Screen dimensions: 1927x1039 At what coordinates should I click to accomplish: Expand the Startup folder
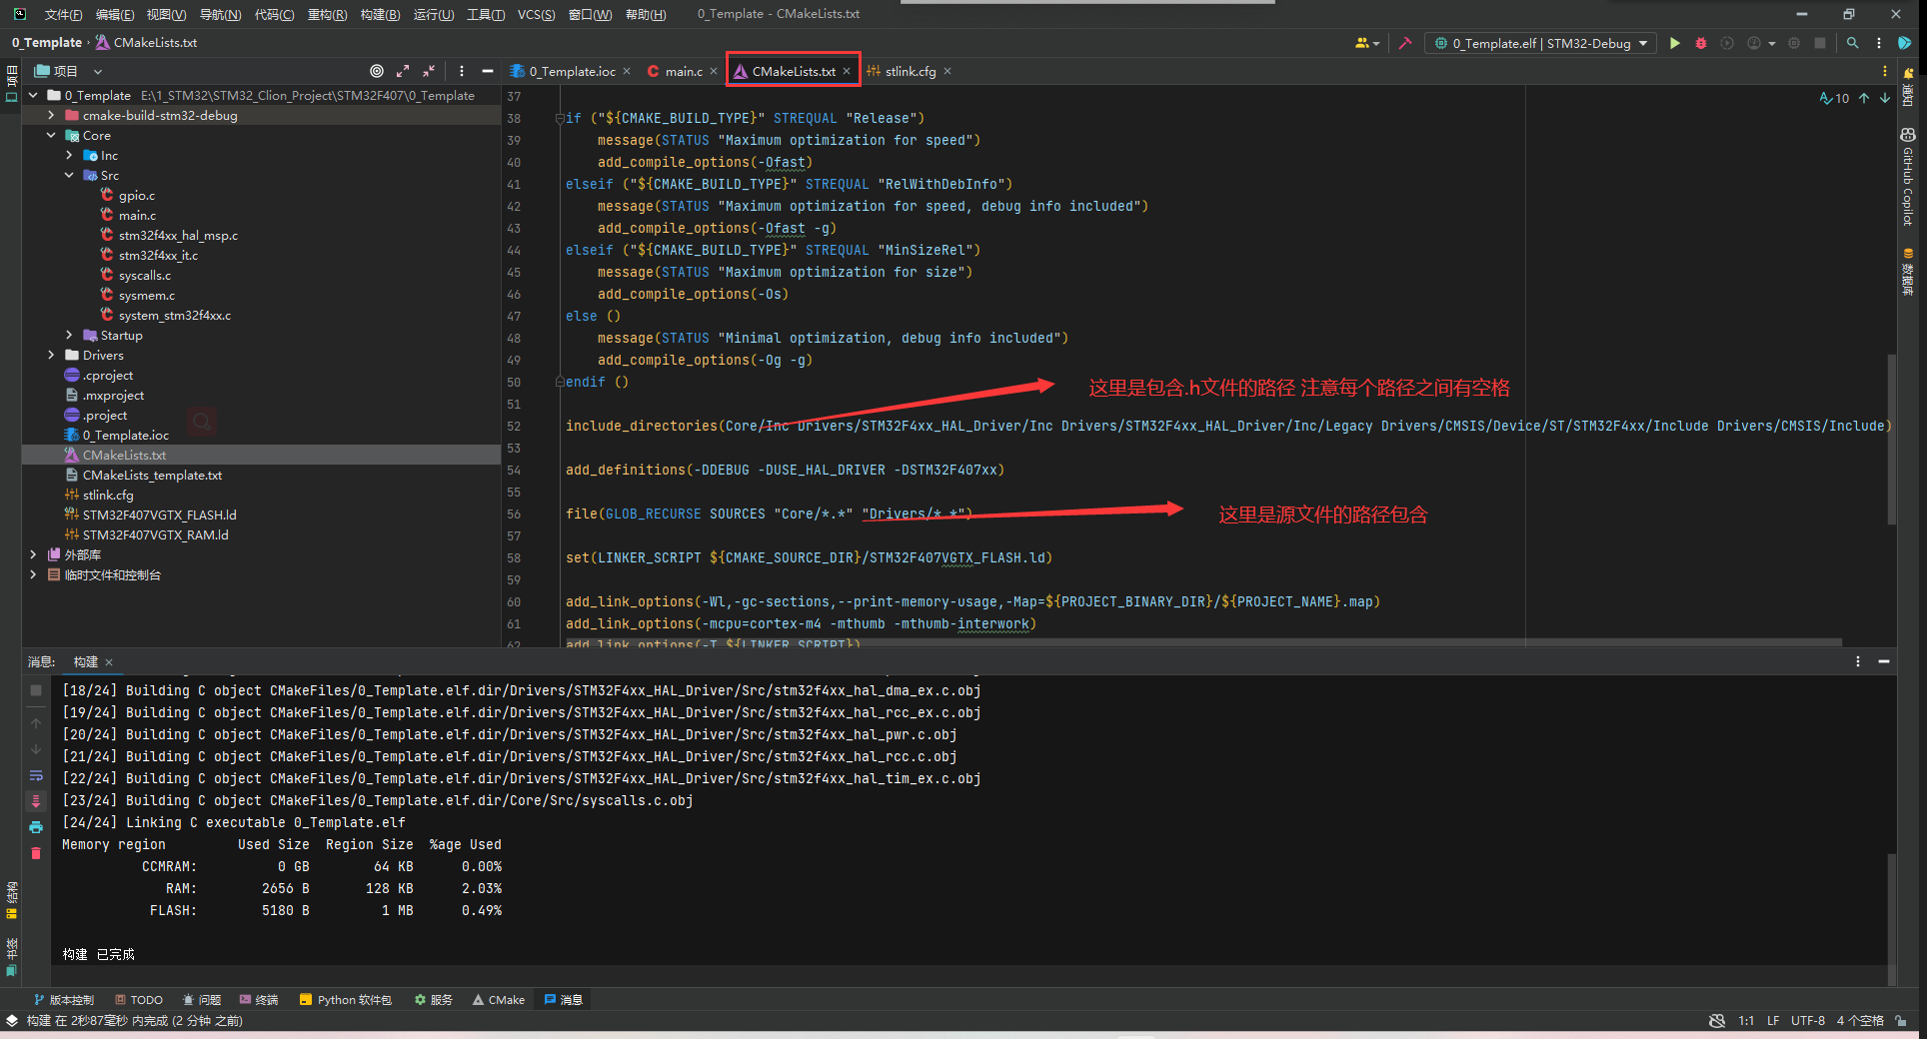[67, 335]
